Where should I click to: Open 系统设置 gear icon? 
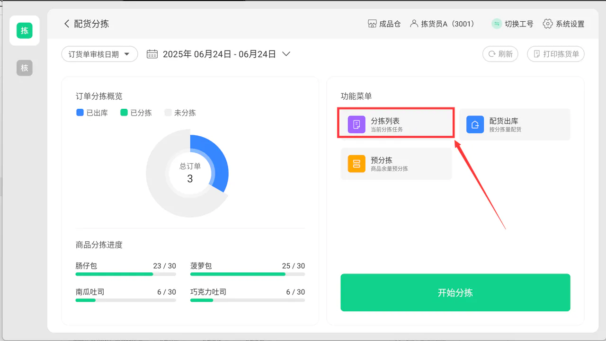coord(548,24)
